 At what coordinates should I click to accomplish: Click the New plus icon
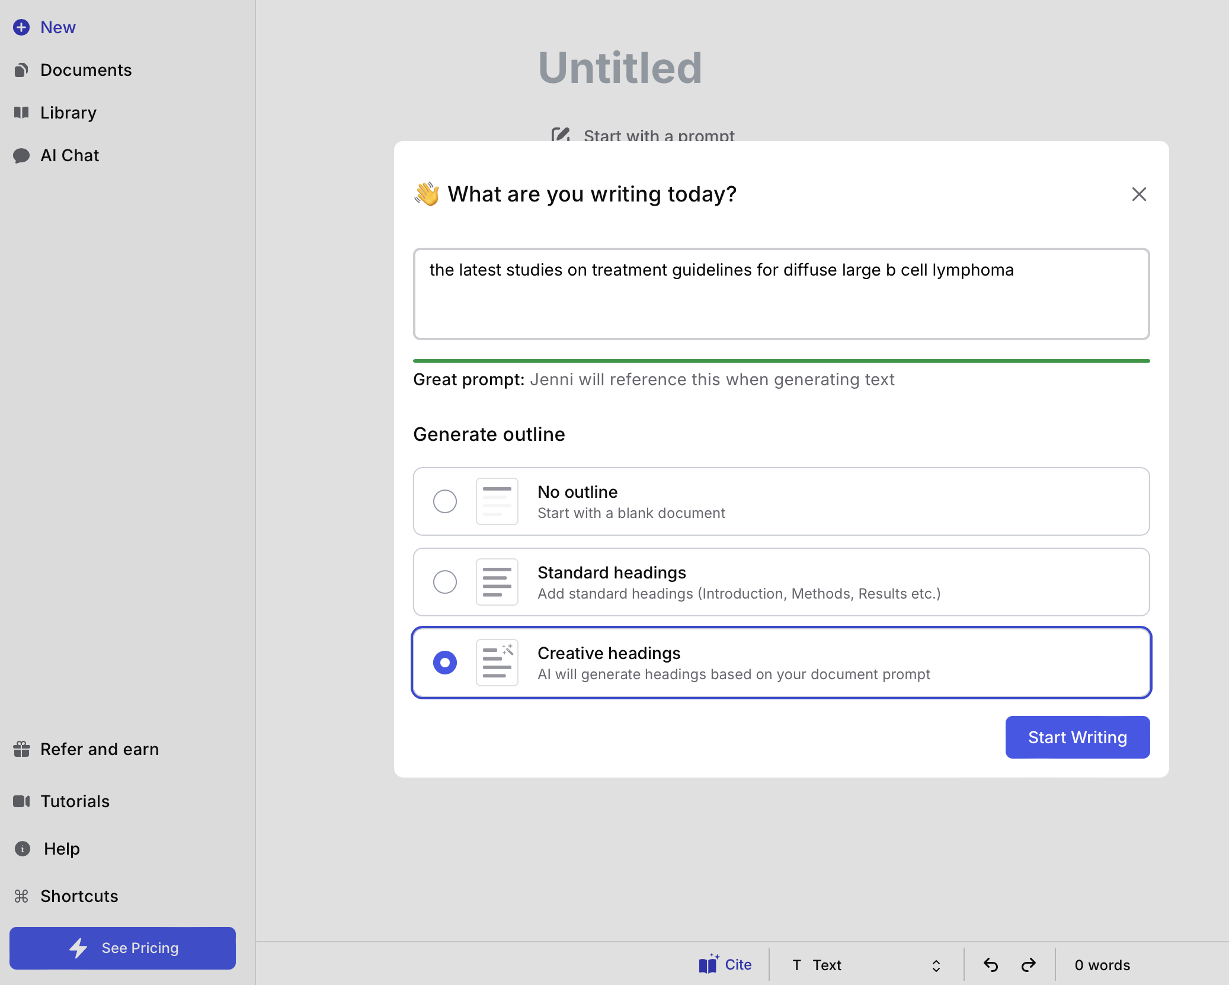click(21, 27)
